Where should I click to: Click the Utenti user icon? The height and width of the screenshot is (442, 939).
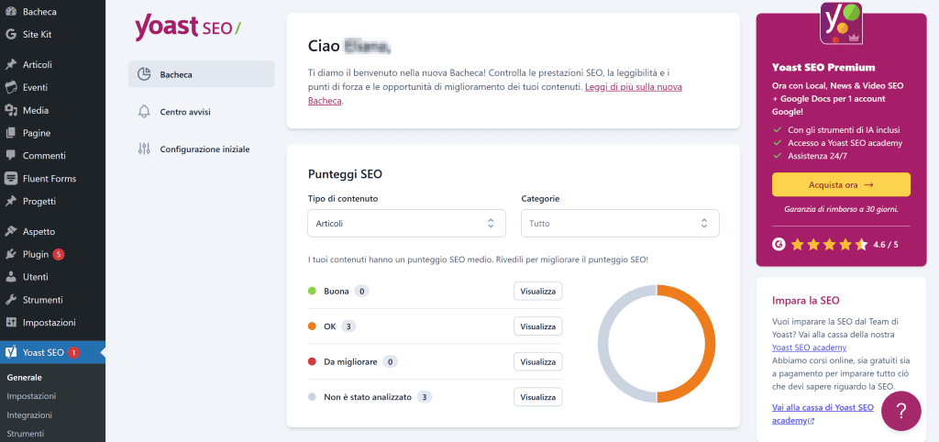coord(10,277)
